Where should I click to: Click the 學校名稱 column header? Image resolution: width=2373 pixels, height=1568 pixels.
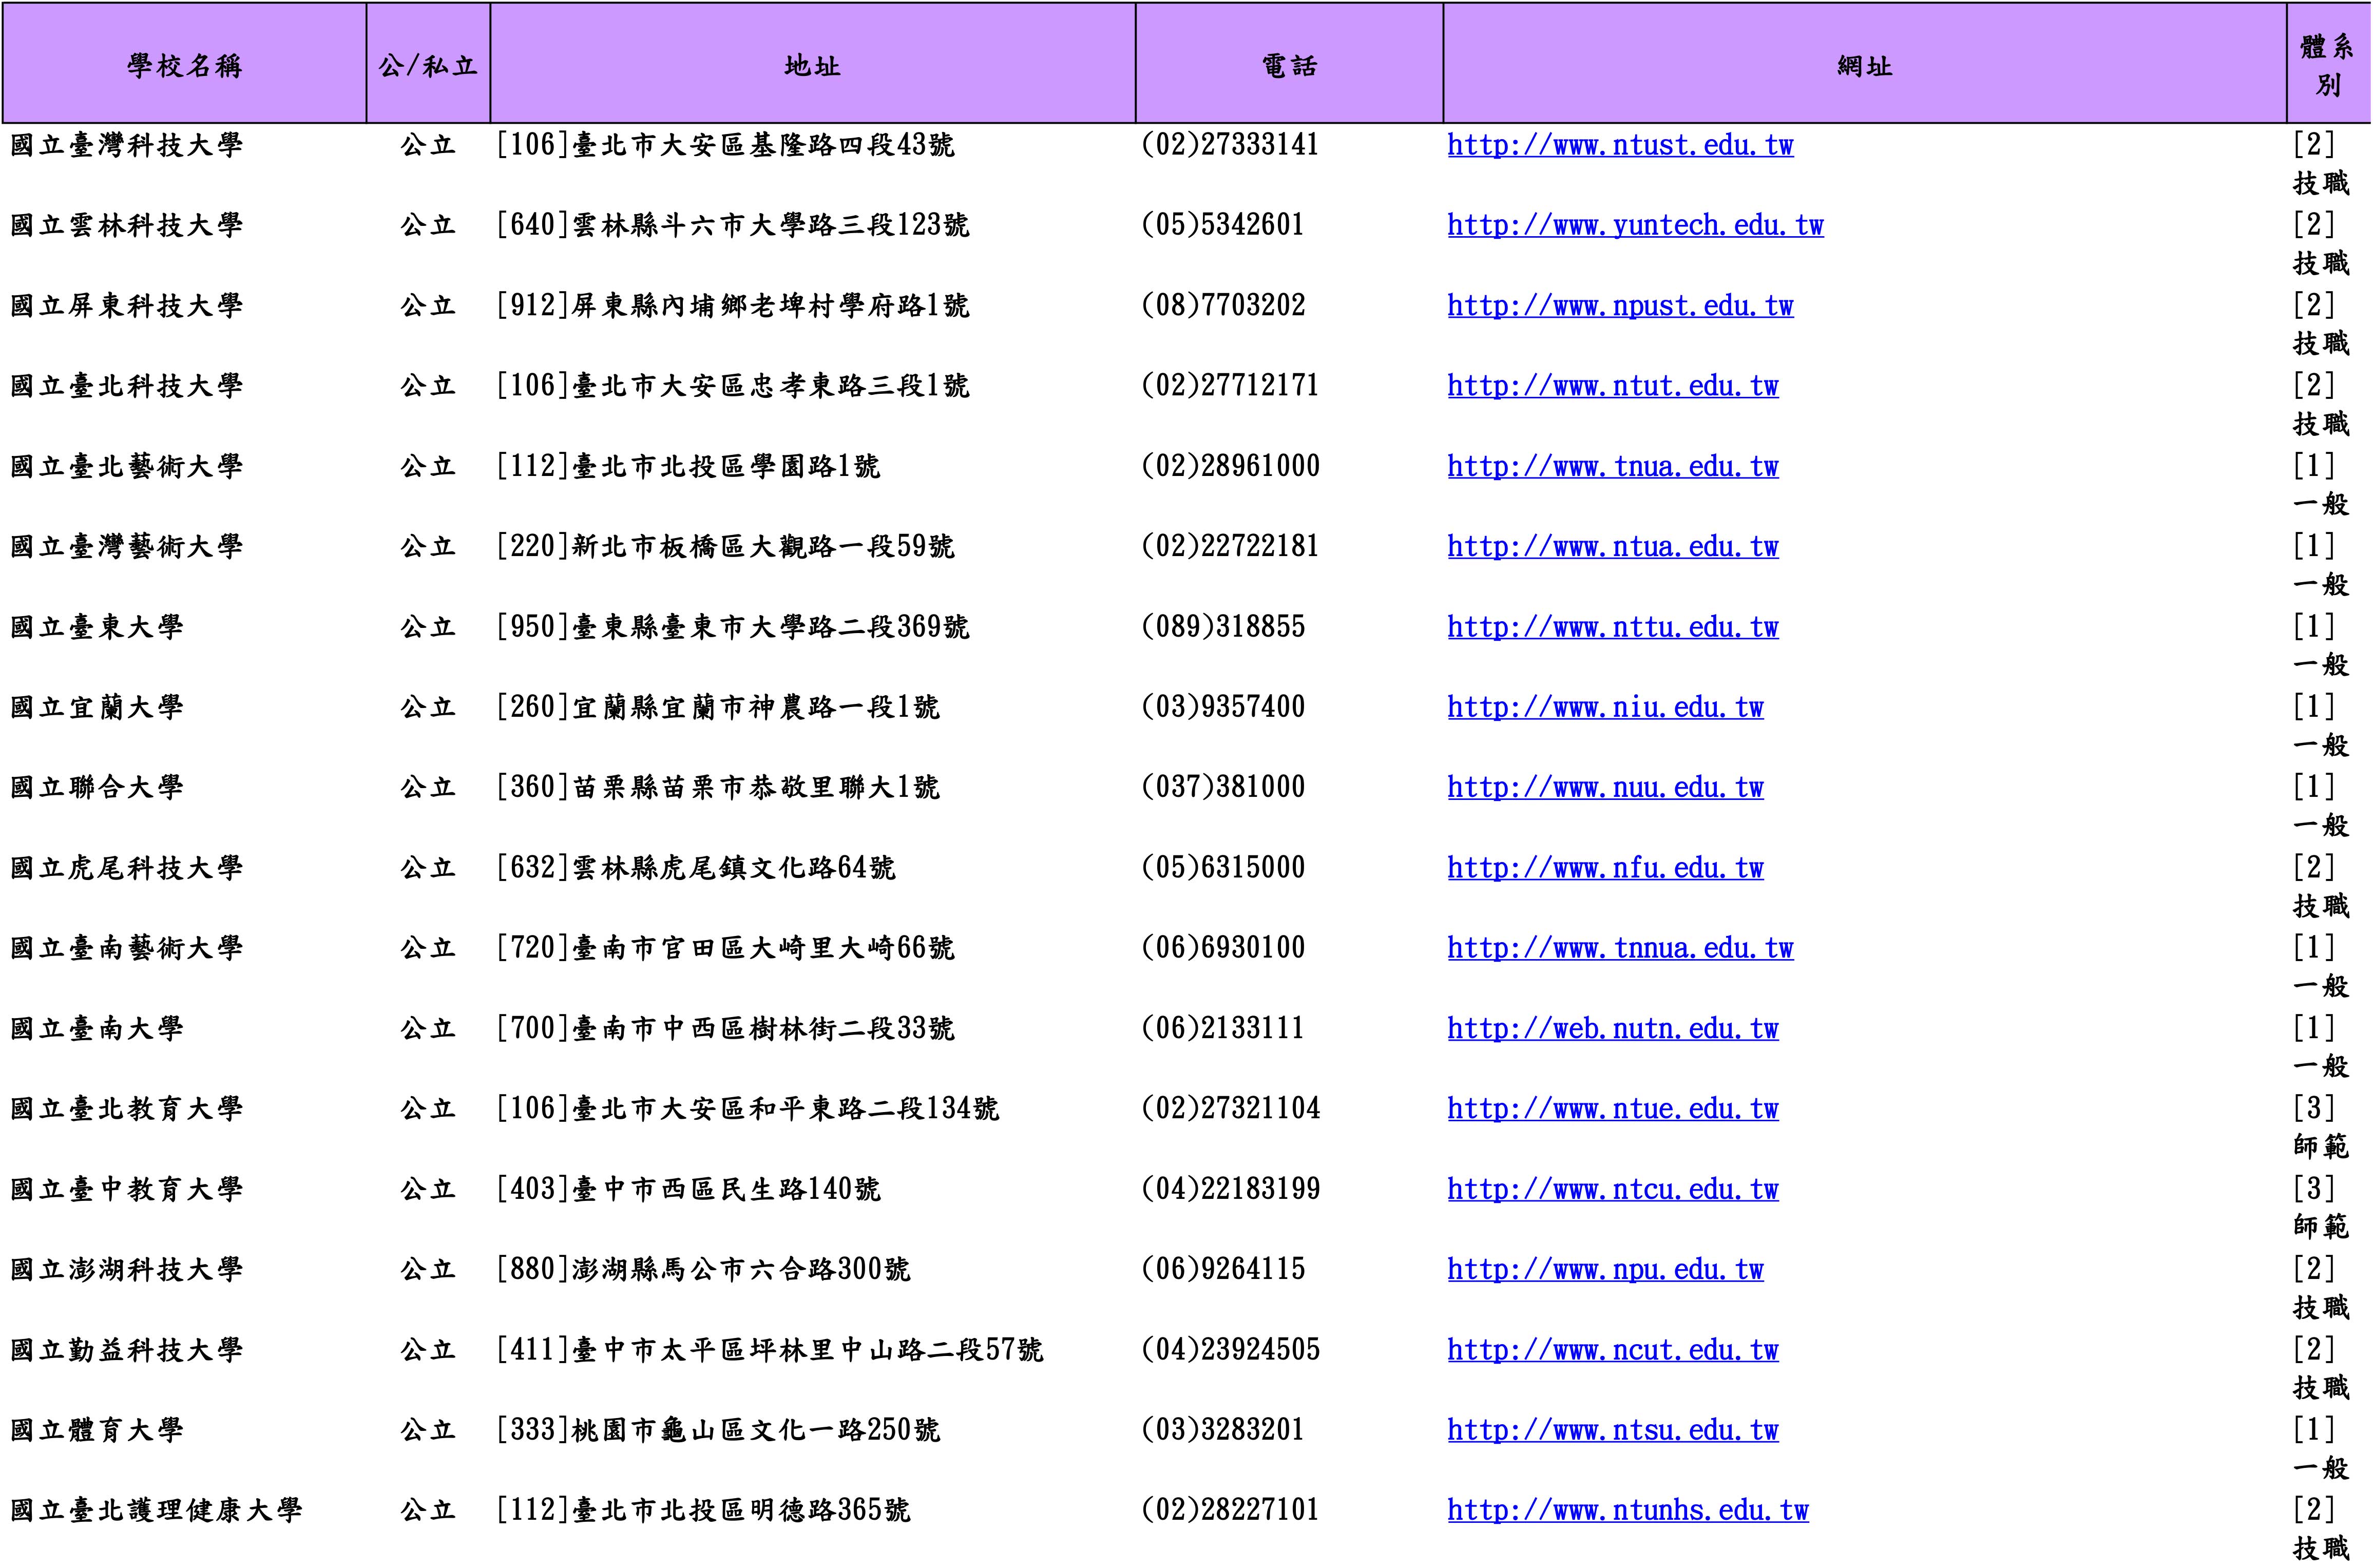(x=185, y=66)
